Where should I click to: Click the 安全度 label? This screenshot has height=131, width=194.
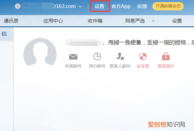click(143, 66)
